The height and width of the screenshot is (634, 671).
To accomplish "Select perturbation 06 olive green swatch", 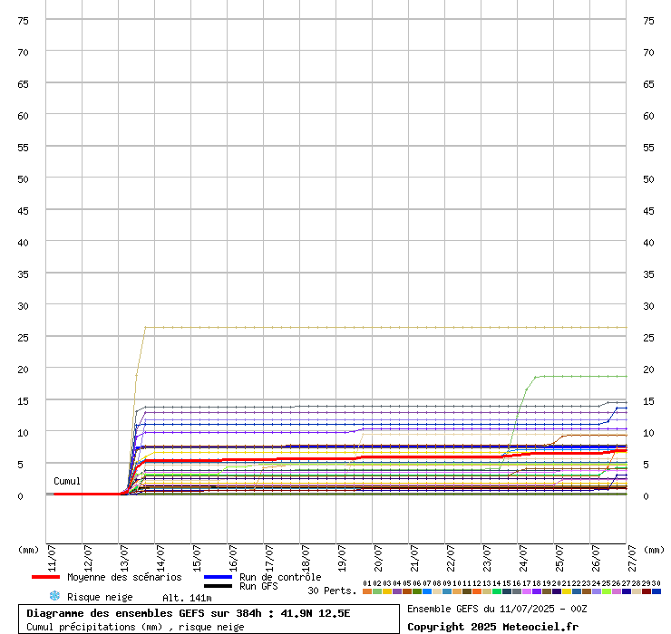I will point(417,591).
